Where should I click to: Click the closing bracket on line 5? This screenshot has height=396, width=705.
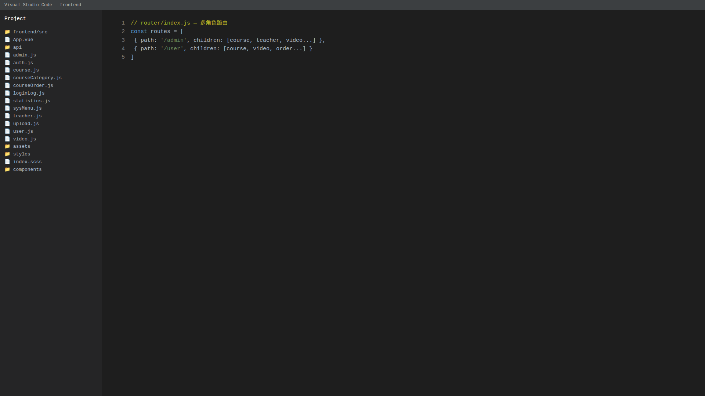coord(133,57)
